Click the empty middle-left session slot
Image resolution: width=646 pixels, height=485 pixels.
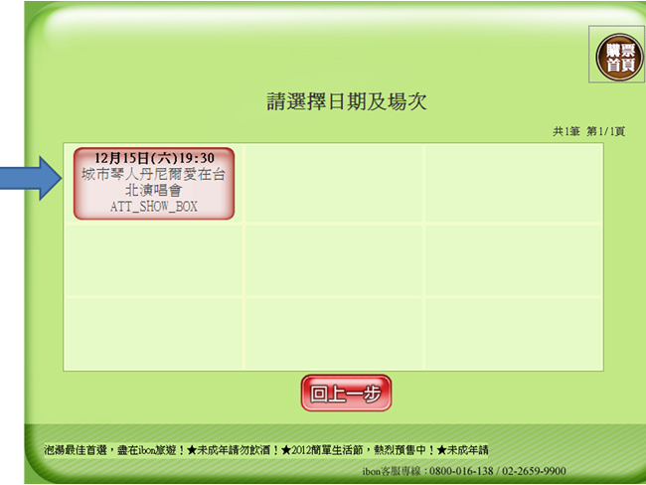coord(154,259)
